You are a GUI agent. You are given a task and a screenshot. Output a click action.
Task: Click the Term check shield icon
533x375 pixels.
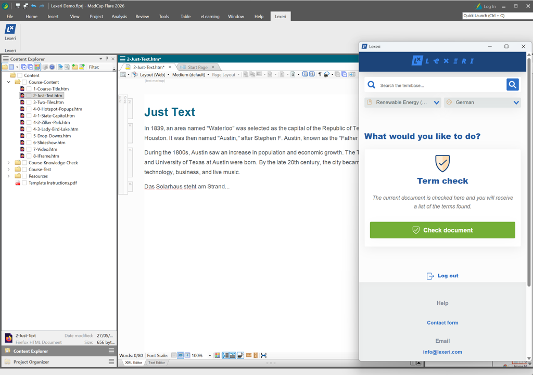click(x=442, y=163)
